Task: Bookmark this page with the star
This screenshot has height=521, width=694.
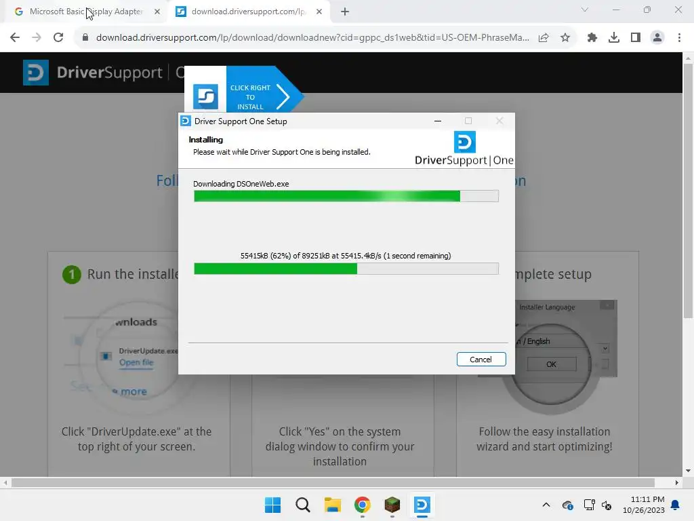Action: tap(565, 38)
